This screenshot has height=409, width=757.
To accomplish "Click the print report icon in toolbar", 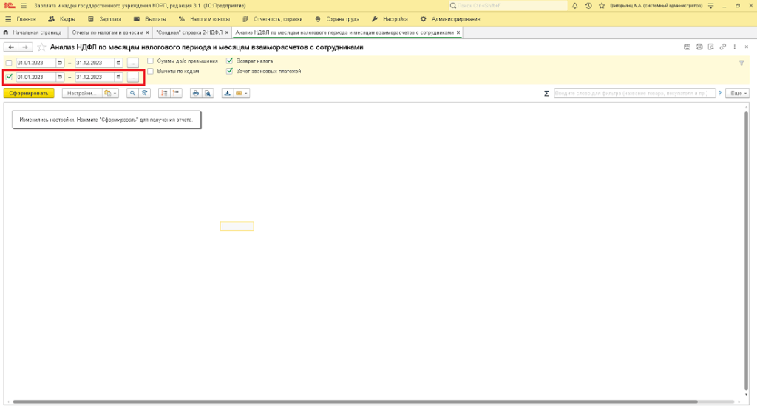I will (x=196, y=94).
